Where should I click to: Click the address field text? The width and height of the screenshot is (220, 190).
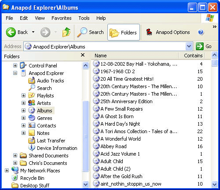(59, 47)
